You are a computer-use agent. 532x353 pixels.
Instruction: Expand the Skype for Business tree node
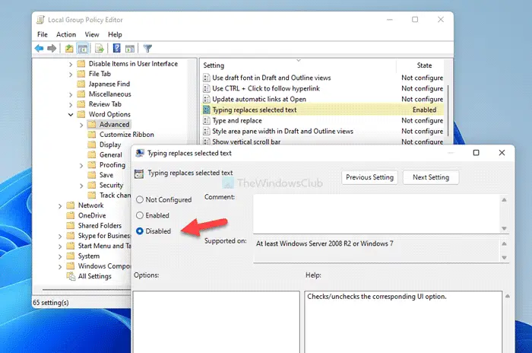pos(60,237)
